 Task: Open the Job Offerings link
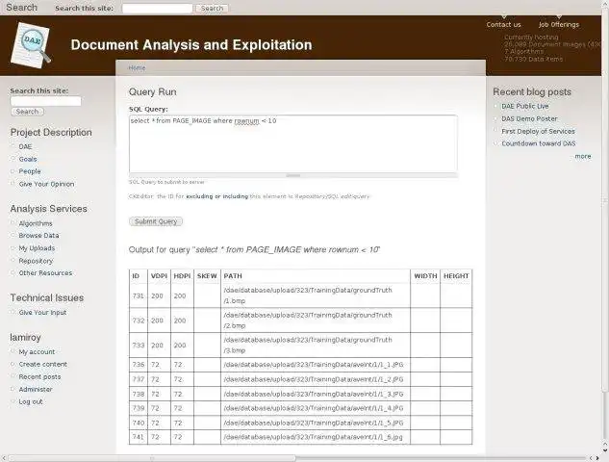pyautogui.click(x=559, y=24)
